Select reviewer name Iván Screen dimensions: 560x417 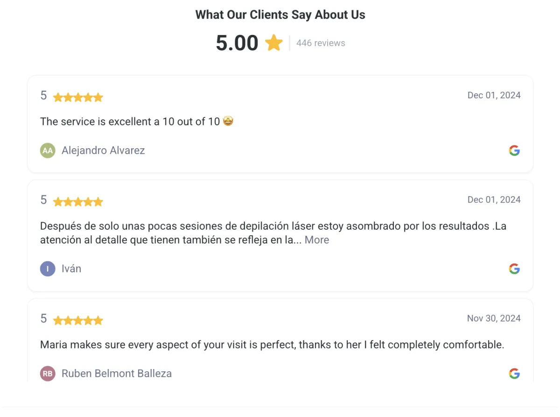point(71,269)
